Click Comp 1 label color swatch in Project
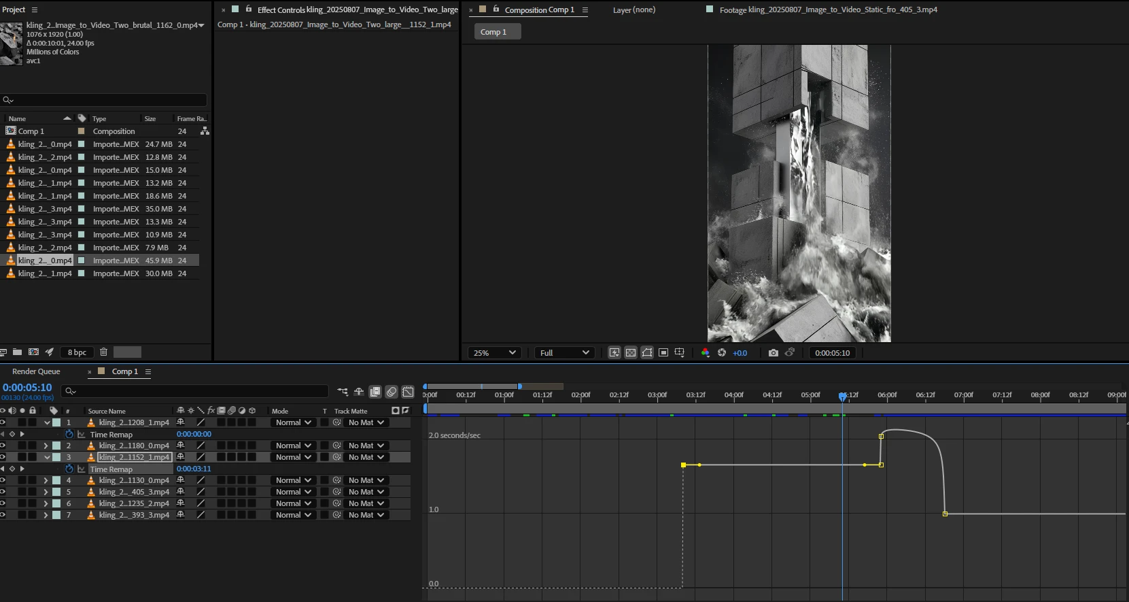Image resolution: width=1129 pixels, height=602 pixels. pyautogui.click(x=82, y=131)
